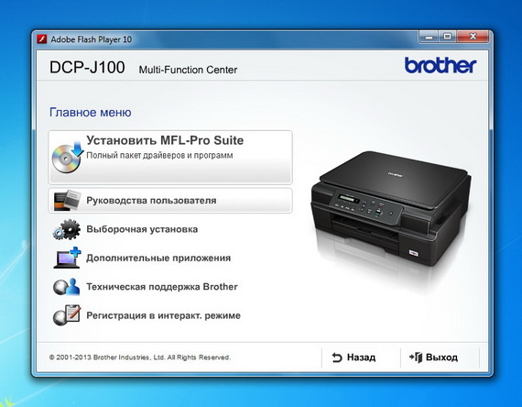
Task: Click the exit door icon beside Выход
Action: pos(416,357)
